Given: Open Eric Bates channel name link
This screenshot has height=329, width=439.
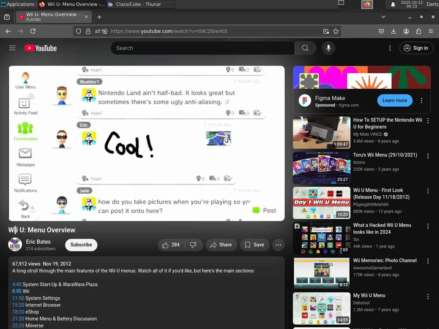Looking at the screenshot, I should click(x=38, y=242).
